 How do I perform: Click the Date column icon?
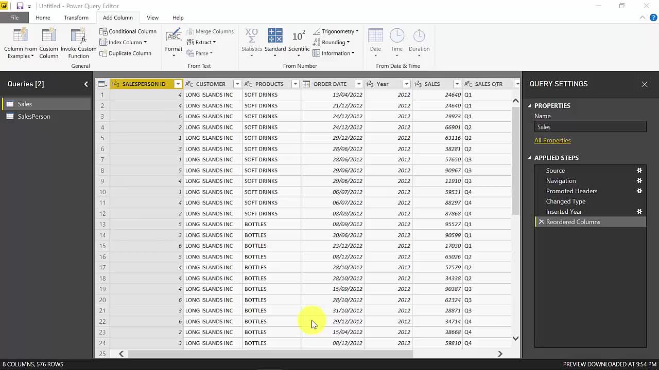coord(375,36)
